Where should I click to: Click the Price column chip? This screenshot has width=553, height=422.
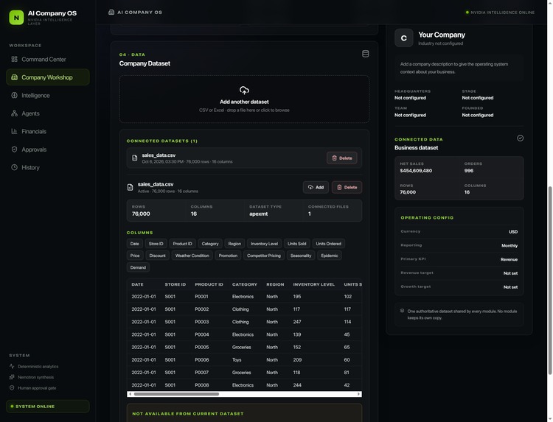135,256
